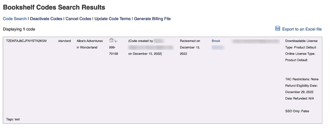Screen dimensions: 330x131
Task: Select code TZDKFAJ6CJFNYSTK2K5M
Action: tap(26, 41)
